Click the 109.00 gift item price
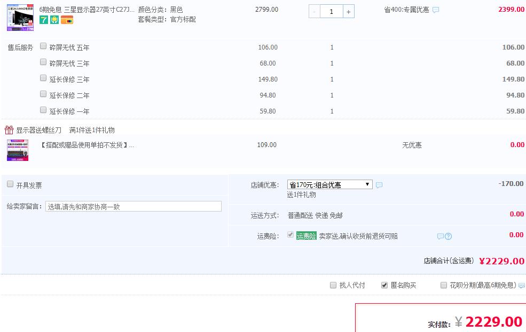Image resolution: width=526 pixels, height=332 pixels. (267, 145)
